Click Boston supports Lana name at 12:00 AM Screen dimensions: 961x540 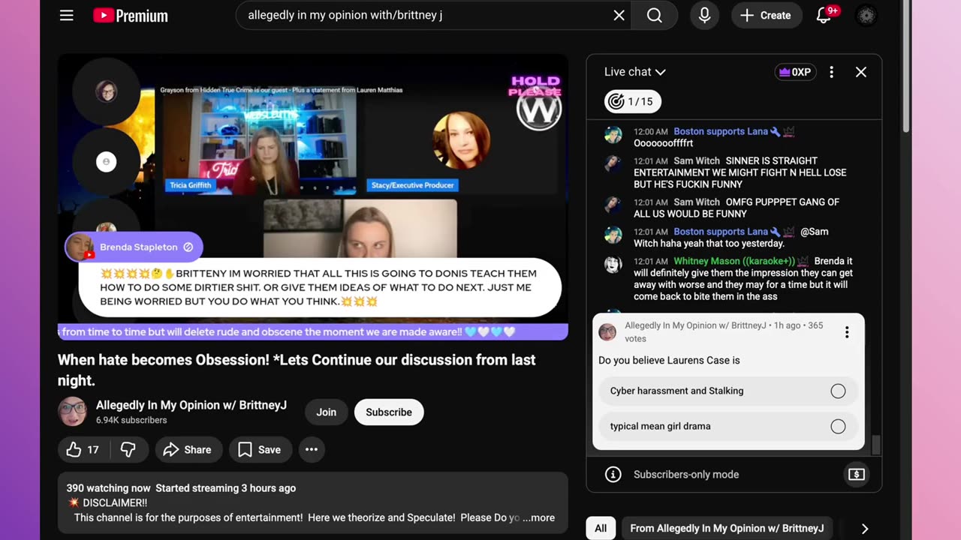point(721,131)
